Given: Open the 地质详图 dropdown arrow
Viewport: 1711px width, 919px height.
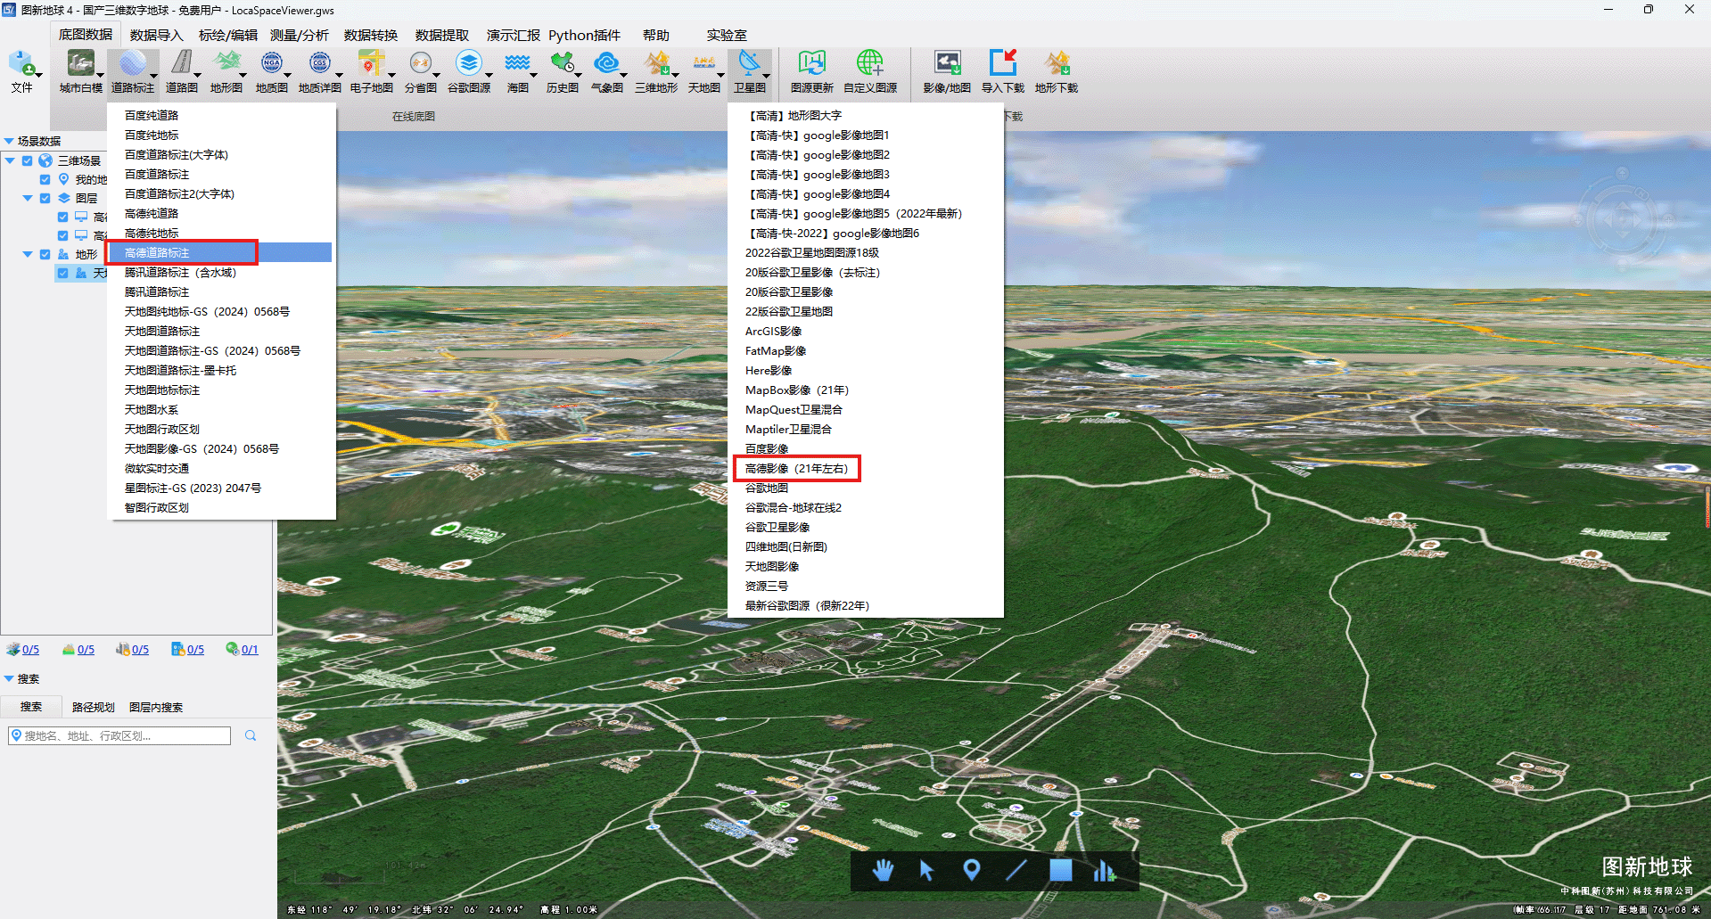Looking at the screenshot, I should [339, 76].
